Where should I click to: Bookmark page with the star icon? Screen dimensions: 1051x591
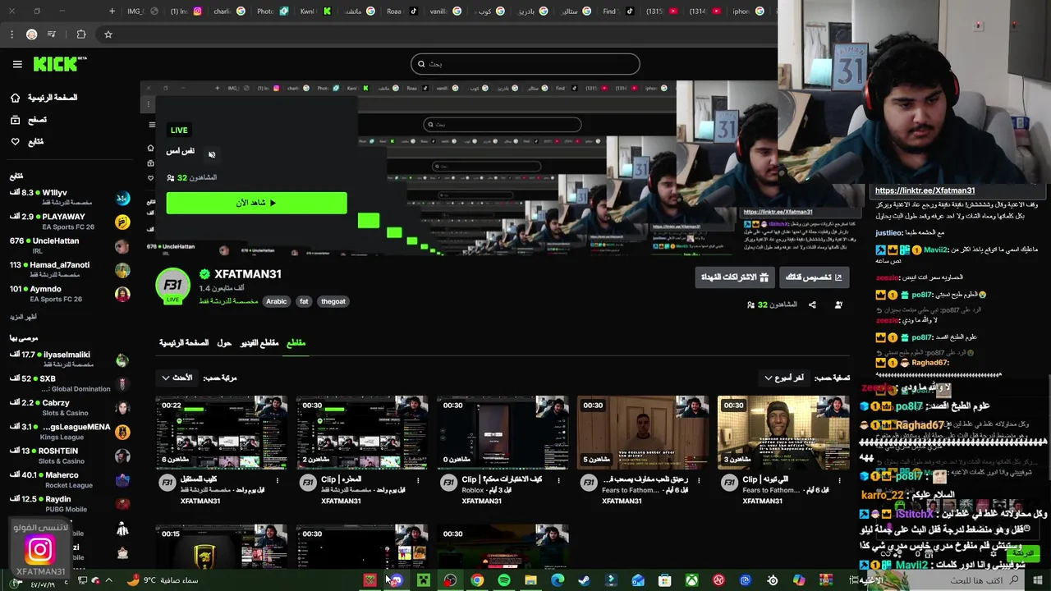tap(108, 34)
